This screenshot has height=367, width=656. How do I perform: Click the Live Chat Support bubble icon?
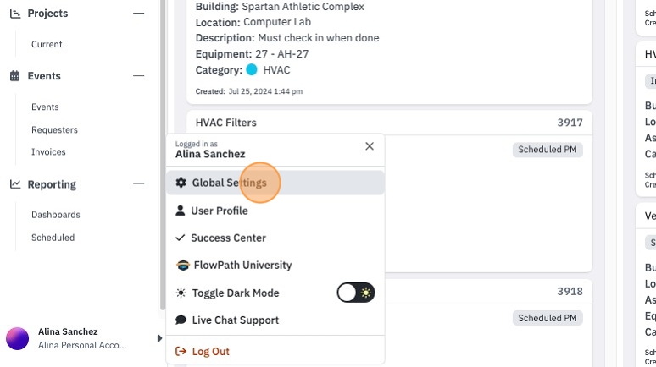click(181, 320)
